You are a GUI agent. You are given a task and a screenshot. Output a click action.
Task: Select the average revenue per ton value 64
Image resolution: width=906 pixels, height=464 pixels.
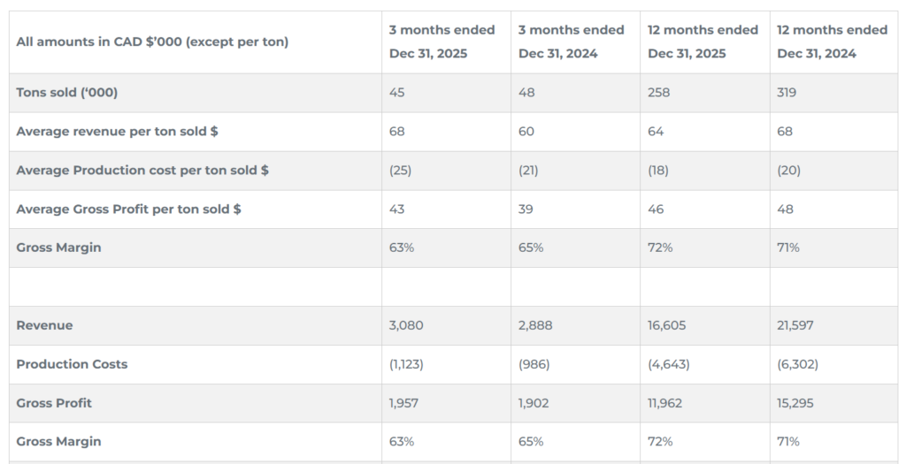(656, 132)
